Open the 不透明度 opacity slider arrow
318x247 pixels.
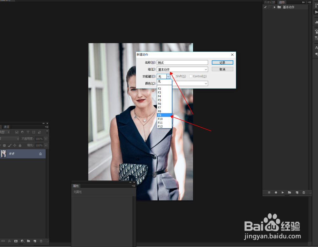pos(46,139)
